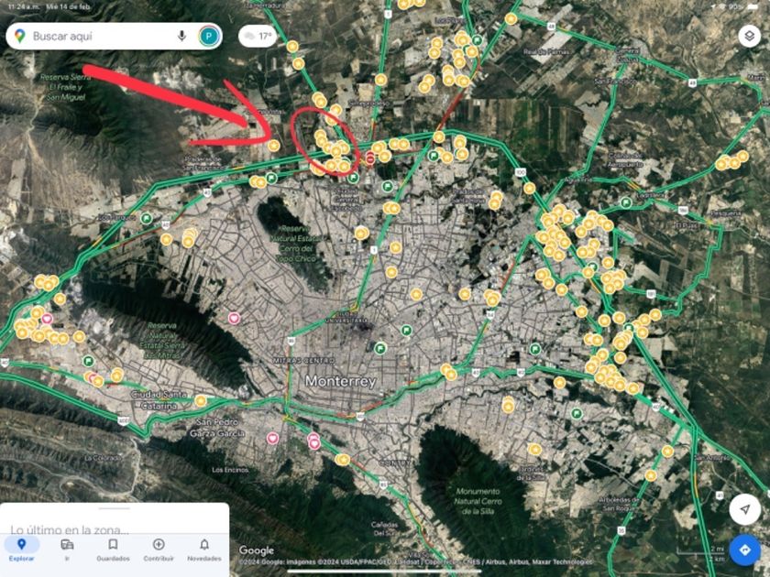Tap the bottom sheet drag handle
This screenshot has width=770, height=577.
point(114,508)
